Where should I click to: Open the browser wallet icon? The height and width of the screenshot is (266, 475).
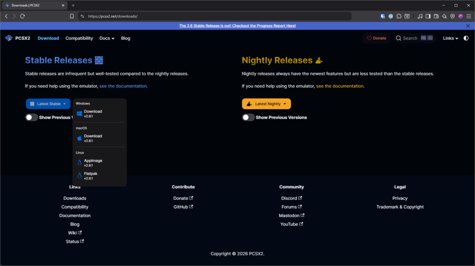[436, 16]
